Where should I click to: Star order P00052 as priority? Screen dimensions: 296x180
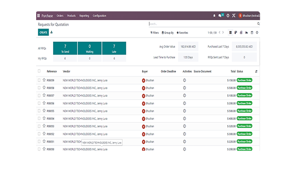pyautogui.click(x=44, y=133)
